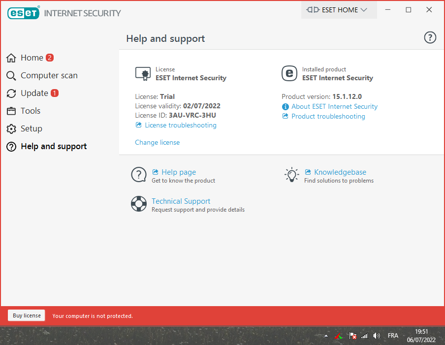Click 'Your computer is not protected.' message

93,316
